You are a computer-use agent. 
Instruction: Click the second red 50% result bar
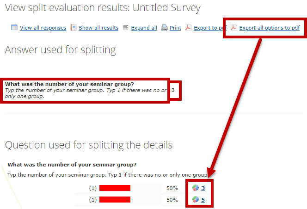tap(115, 200)
